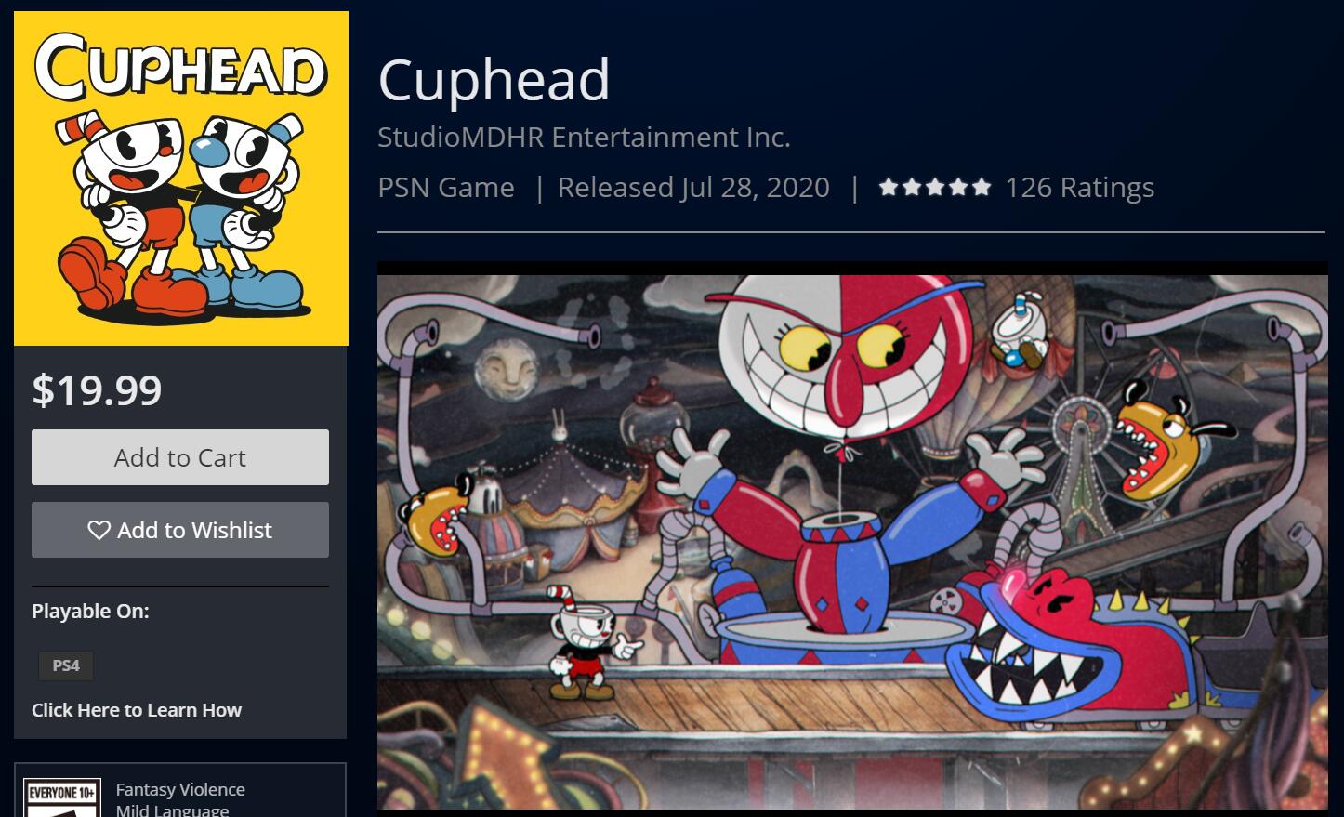Viewport: 1344px width, 817px height.
Task: Click Cuphead character in the screenshot
Action: pos(592,643)
